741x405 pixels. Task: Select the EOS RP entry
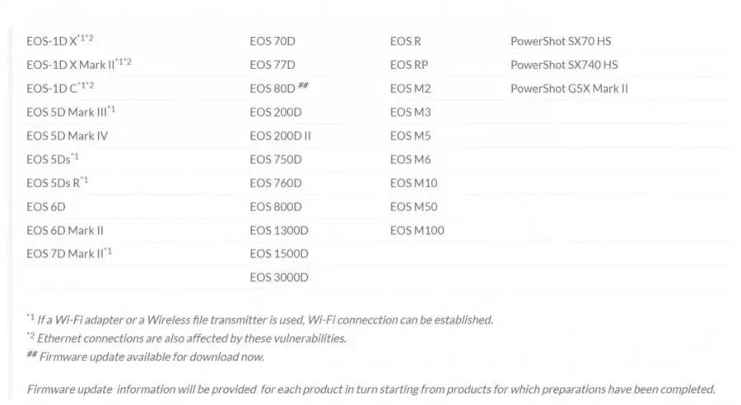[408, 65]
